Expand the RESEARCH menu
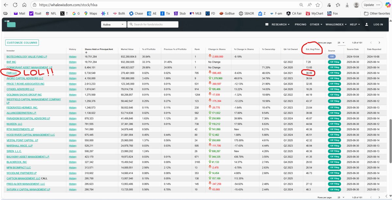This screenshot has width=392, height=200. click(281, 25)
